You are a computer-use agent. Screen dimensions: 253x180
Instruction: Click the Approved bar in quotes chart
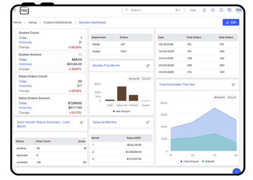[x=122, y=94]
